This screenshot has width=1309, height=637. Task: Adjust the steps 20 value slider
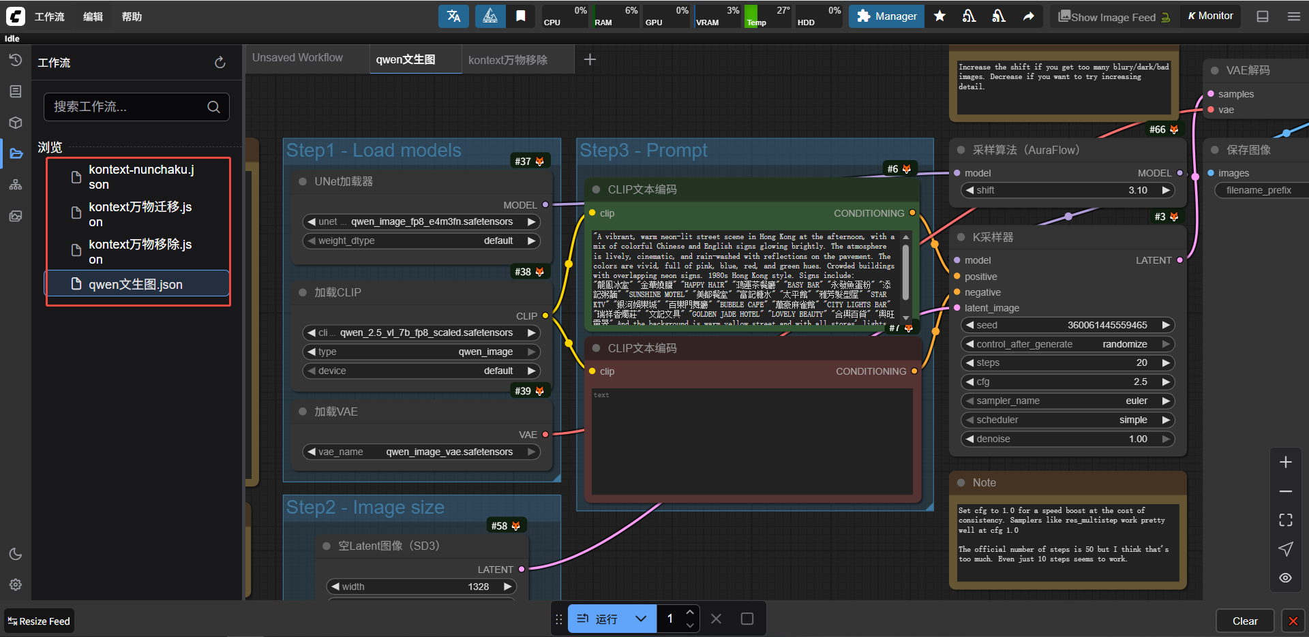click(1068, 362)
